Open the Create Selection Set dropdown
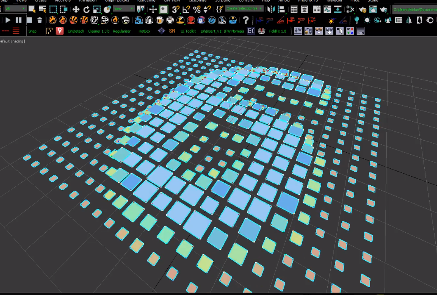 244,9
